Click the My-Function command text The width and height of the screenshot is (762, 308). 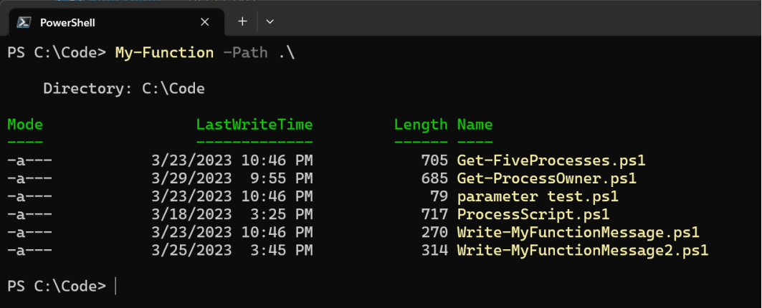click(164, 52)
